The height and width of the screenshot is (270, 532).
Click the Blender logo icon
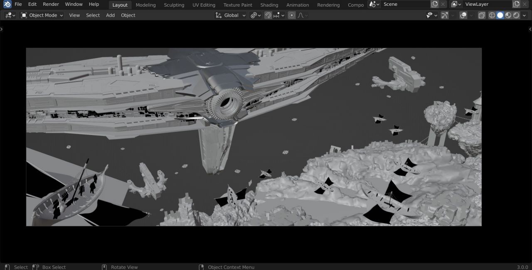pyautogui.click(x=7, y=4)
